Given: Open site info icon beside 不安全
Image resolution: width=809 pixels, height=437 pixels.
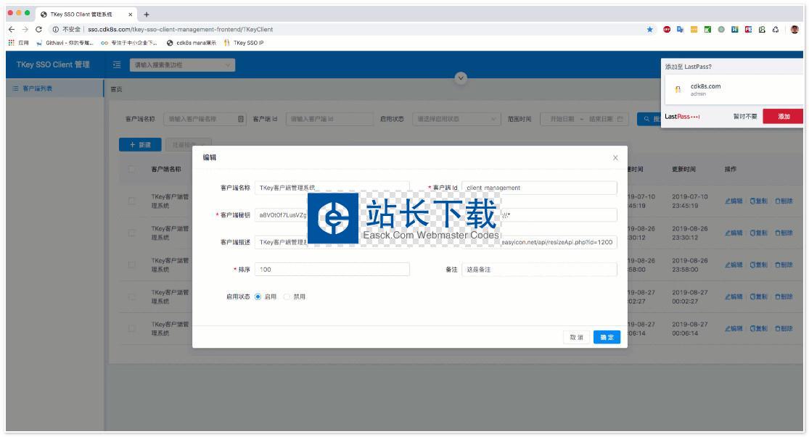Looking at the screenshot, I should point(56,30).
